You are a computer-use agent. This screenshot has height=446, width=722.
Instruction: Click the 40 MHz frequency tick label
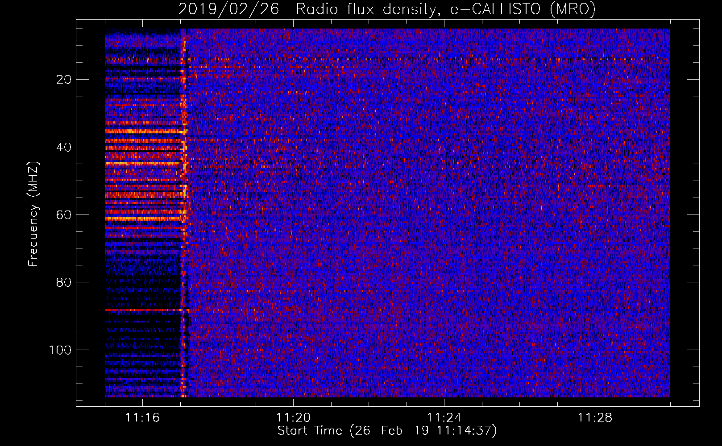coord(64,147)
